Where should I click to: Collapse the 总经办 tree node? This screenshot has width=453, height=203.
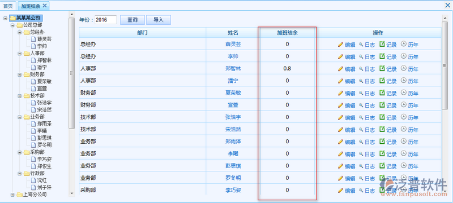[x=19, y=32]
